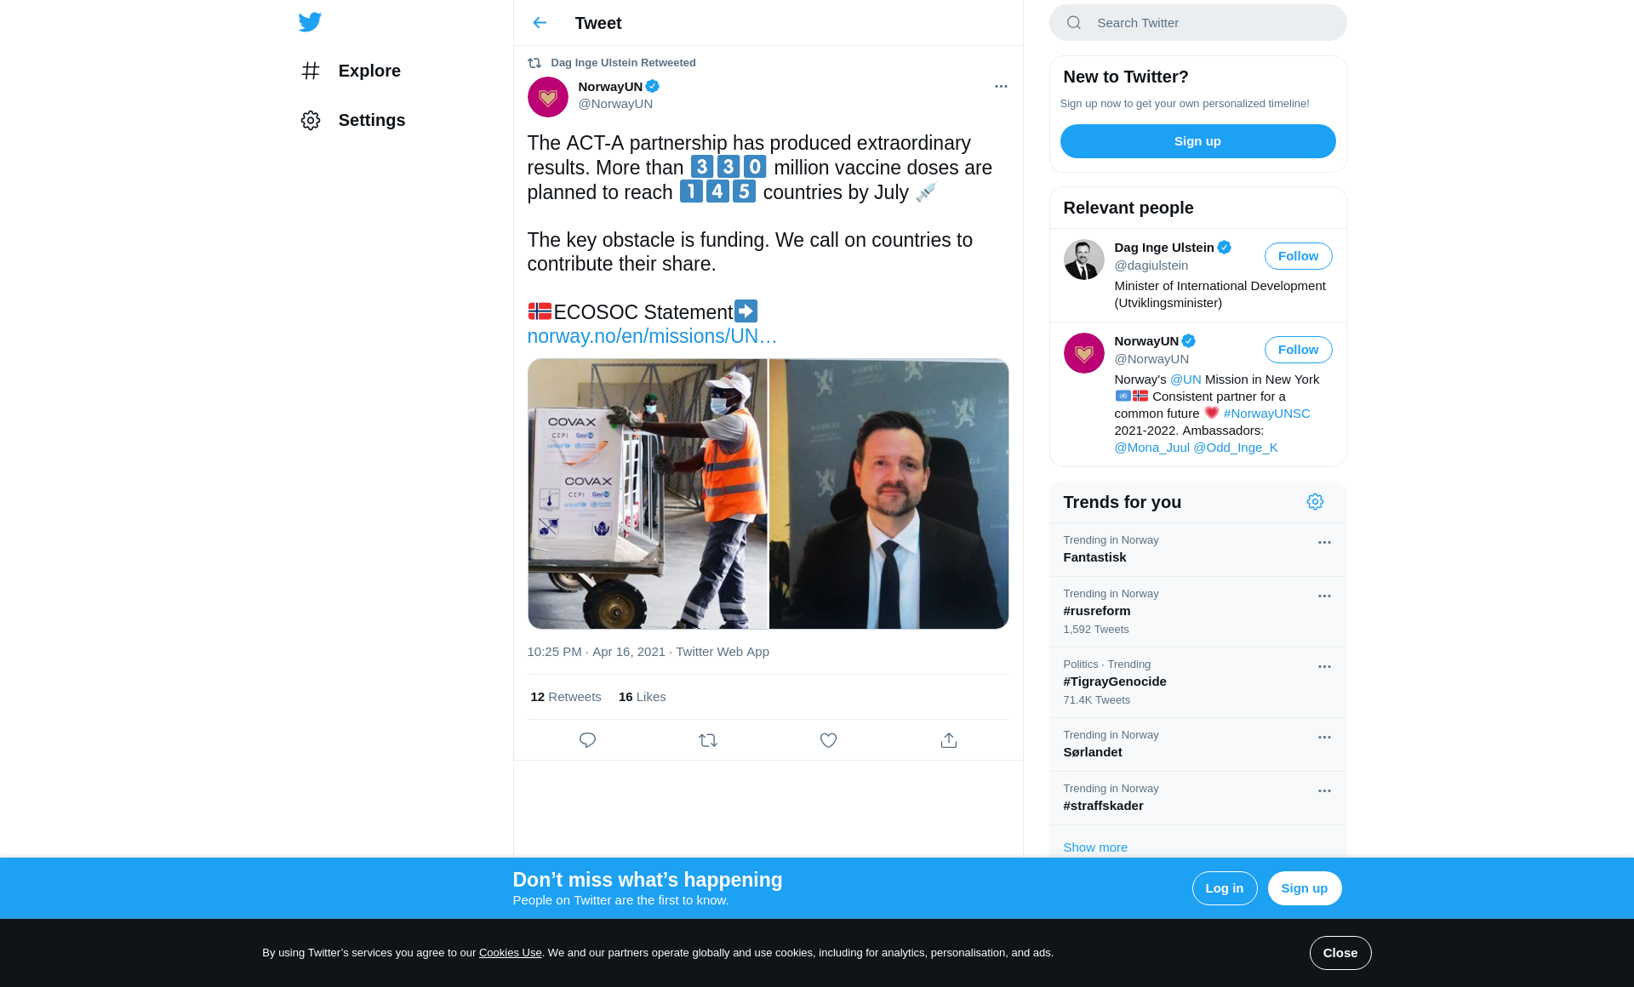Close the cookies notice banner
Image resolution: width=1634 pixels, height=987 pixels.
click(1340, 953)
